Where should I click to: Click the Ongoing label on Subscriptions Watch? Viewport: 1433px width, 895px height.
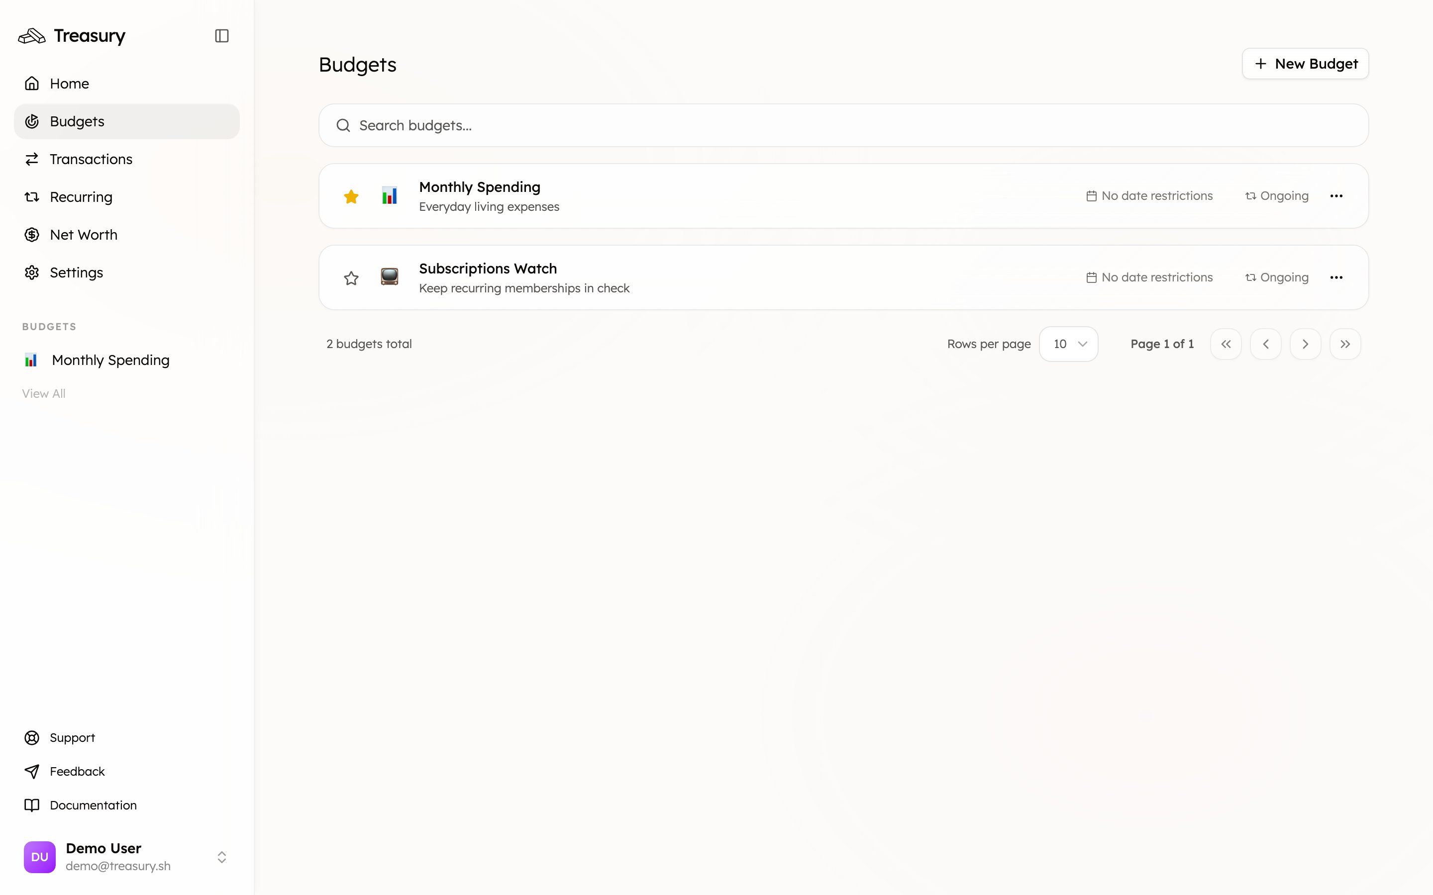click(1284, 277)
